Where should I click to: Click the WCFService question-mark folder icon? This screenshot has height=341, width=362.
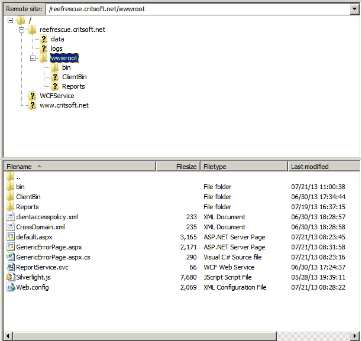pos(32,96)
